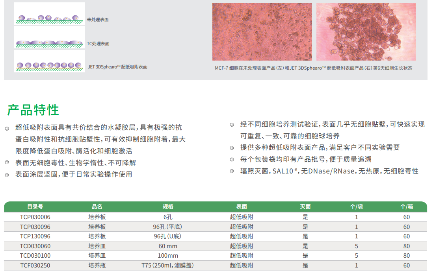Click the JET 3DSphearo 超低吸附表面 diagram
The image size is (435, 273).
pos(50,61)
